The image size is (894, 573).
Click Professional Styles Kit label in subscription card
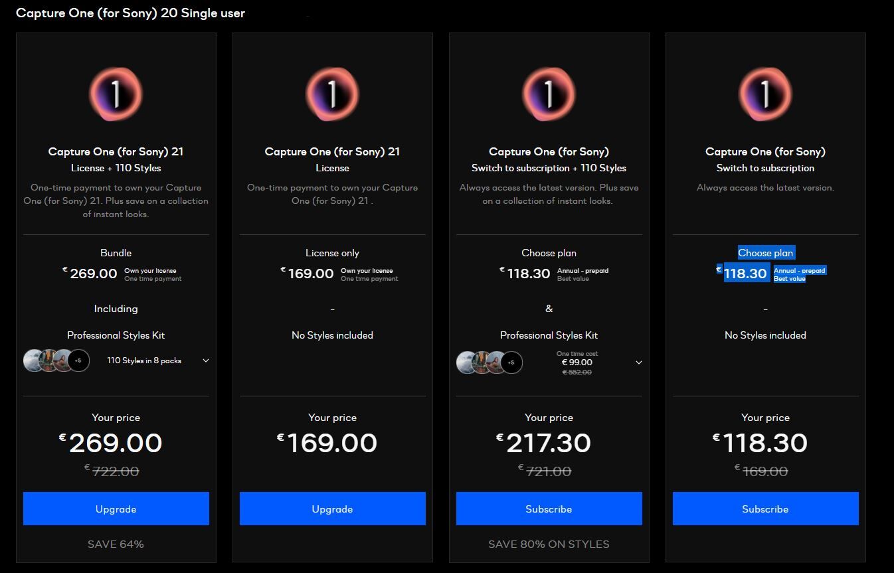click(549, 335)
